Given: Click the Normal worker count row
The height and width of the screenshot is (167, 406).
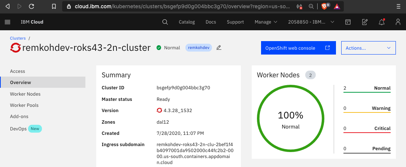Looking at the screenshot, I should 367,89.
